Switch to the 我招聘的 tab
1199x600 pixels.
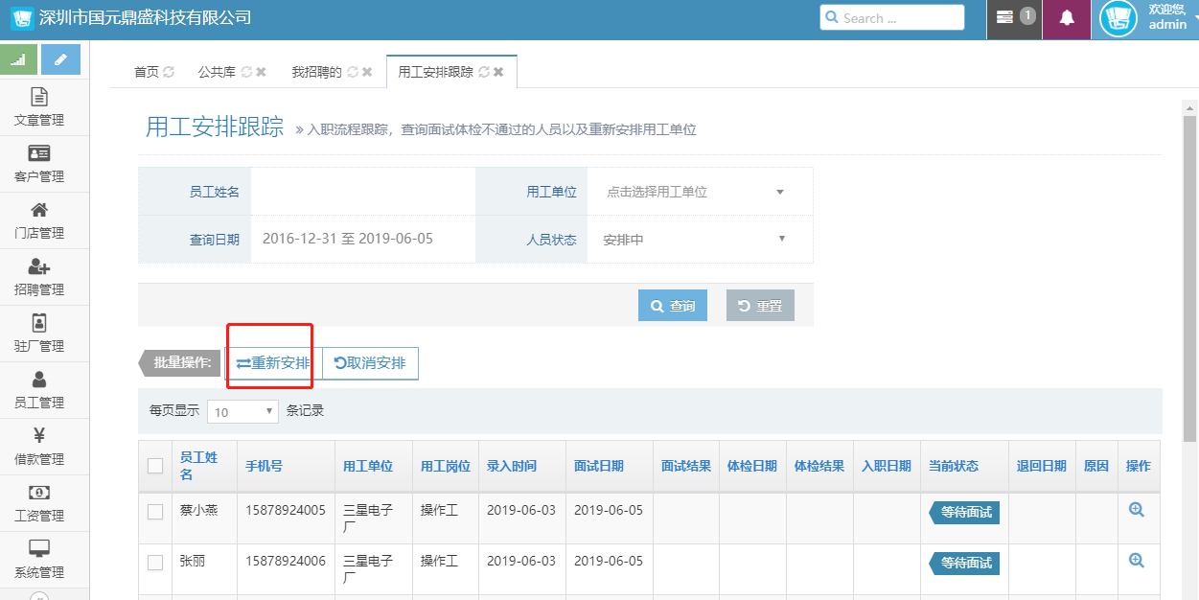316,72
